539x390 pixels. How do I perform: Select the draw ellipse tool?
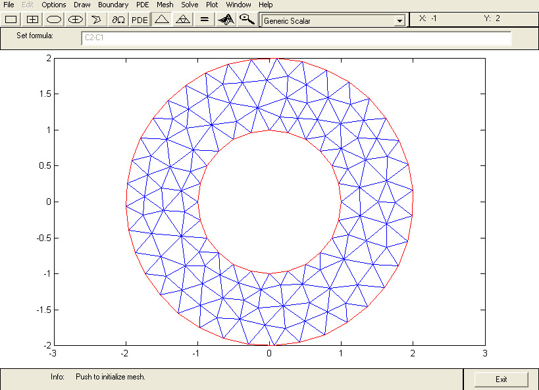tap(54, 20)
